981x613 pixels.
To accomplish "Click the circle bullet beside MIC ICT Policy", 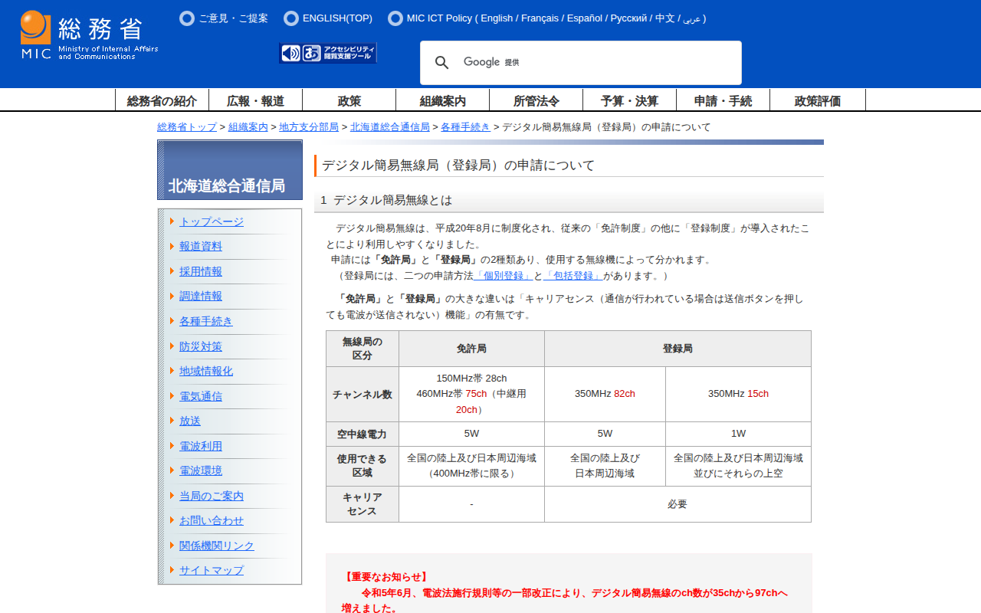I will [395, 18].
